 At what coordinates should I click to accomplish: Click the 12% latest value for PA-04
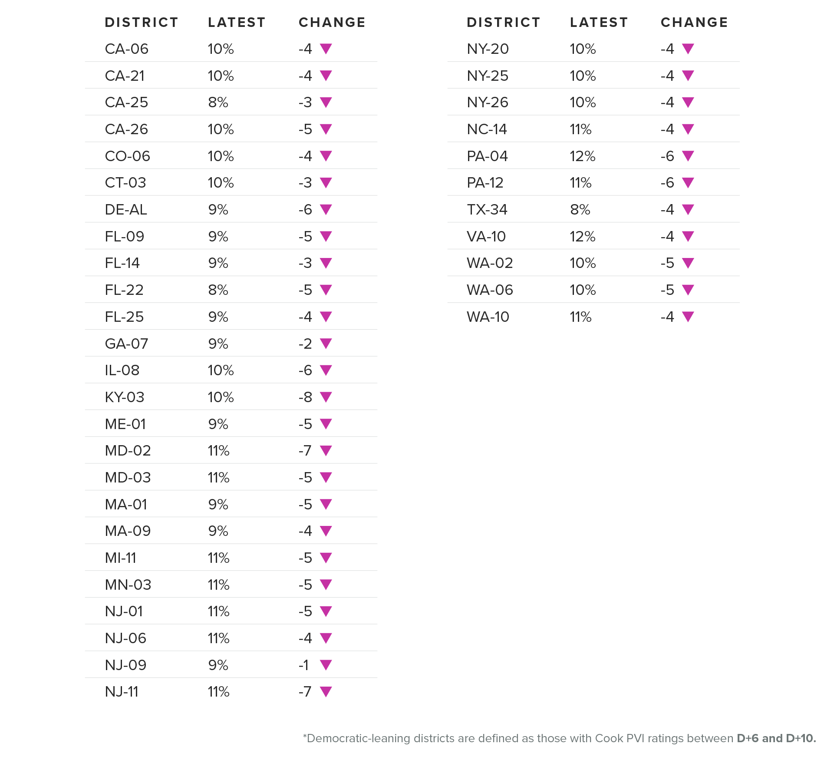coord(583,156)
